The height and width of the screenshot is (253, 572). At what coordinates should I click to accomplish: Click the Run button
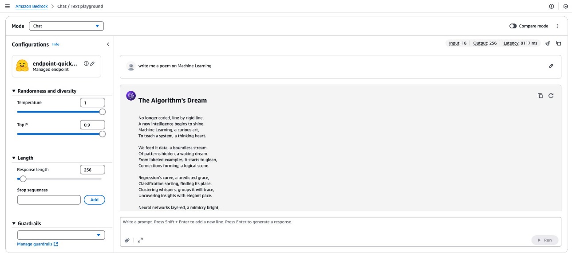545,240
